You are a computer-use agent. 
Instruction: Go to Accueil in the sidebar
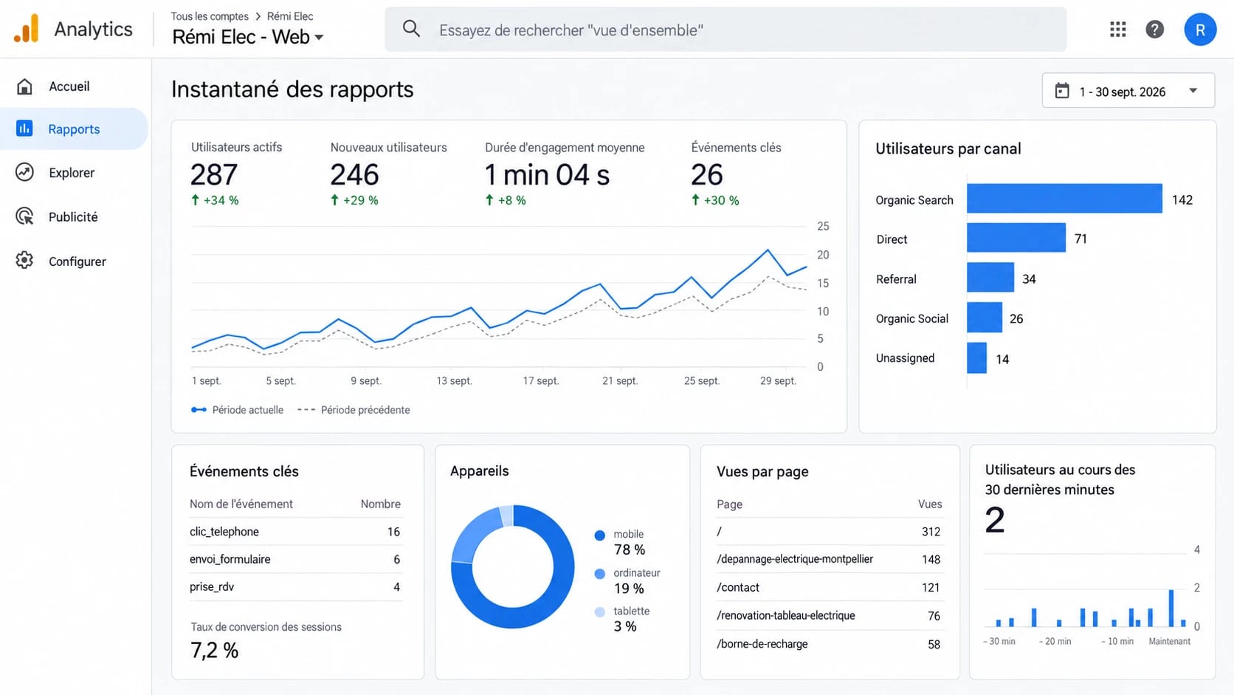tap(74, 86)
